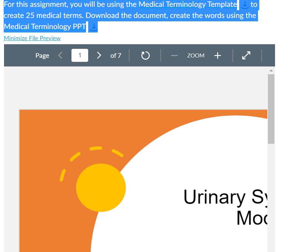Expand preview to fullscreen
This screenshot has width=284, height=252.
click(246, 55)
